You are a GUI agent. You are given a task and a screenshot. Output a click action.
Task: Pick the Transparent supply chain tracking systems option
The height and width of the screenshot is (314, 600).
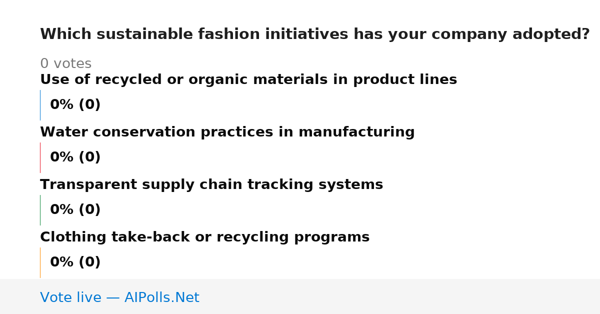pyautogui.click(x=211, y=184)
